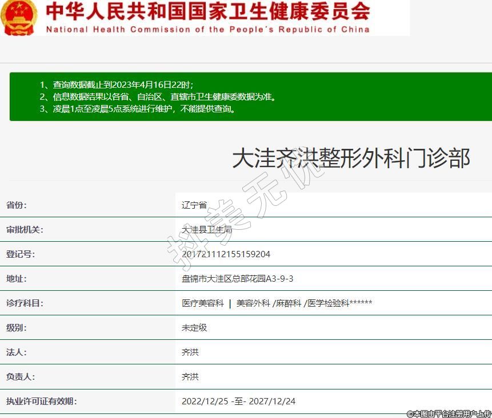The height and width of the screenshot is (418, 492).
Task: Click the 审批机关 row label
Action: click(25, 229)
